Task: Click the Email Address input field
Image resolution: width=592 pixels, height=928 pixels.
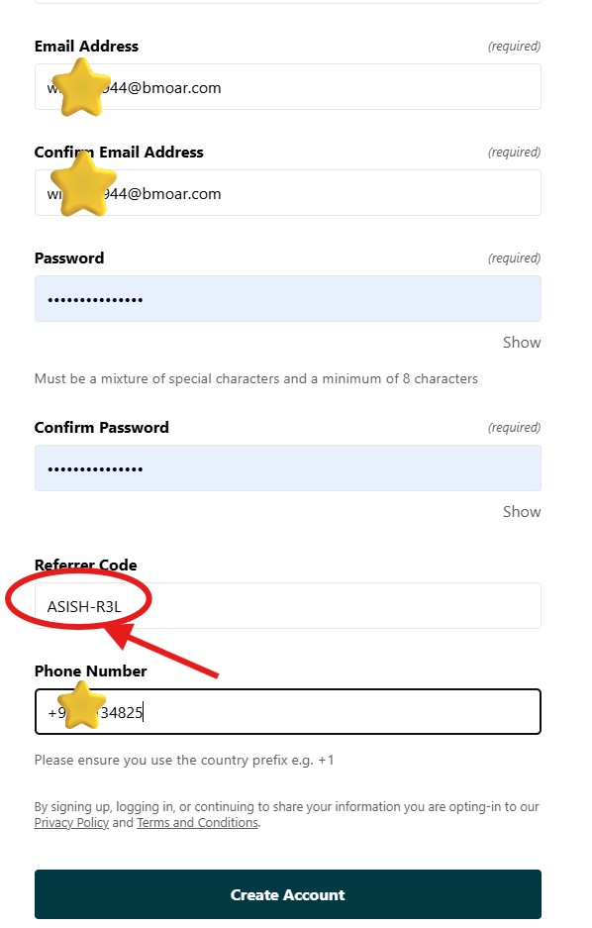Action: pos(287,87)
